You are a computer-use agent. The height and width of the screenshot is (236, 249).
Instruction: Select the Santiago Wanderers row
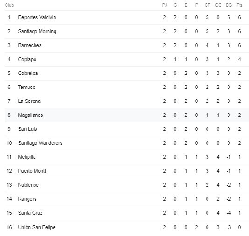pos(127,143)
